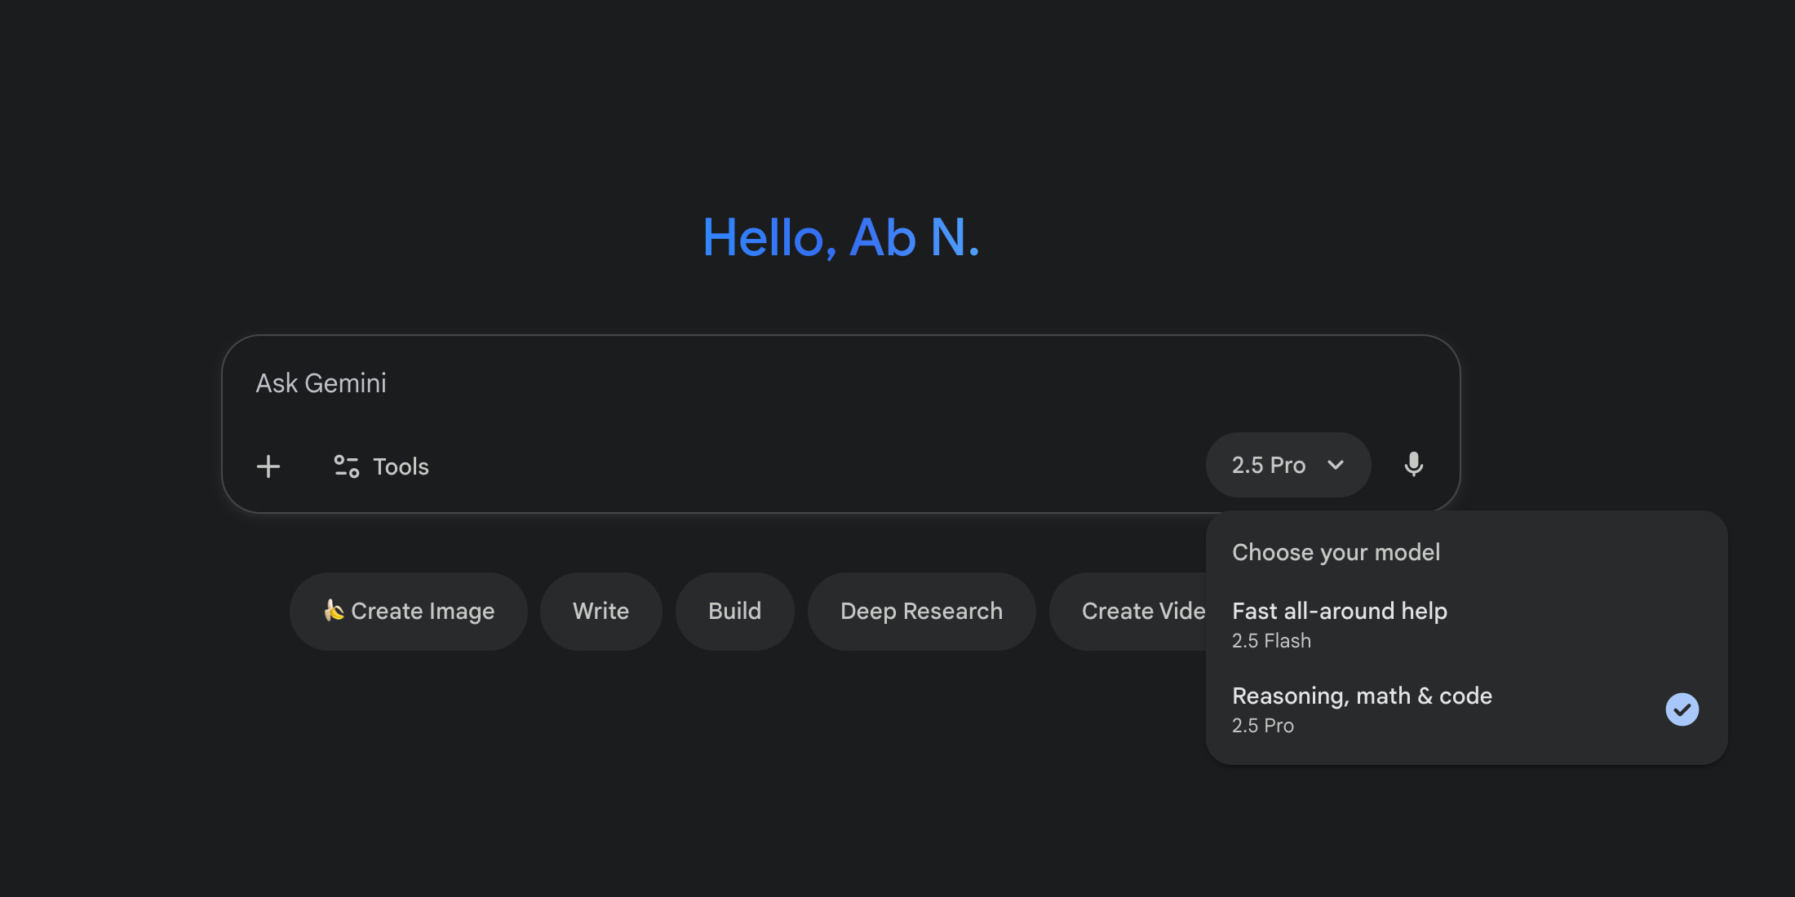Start Deep Research from the suggestion chips
This screenshot has width=1795, height=897.
click(x=921, y=611)
